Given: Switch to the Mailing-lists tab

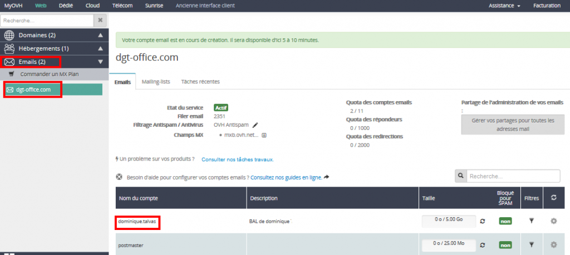Looking at the screenshot, I should click(x=156, y=82).
